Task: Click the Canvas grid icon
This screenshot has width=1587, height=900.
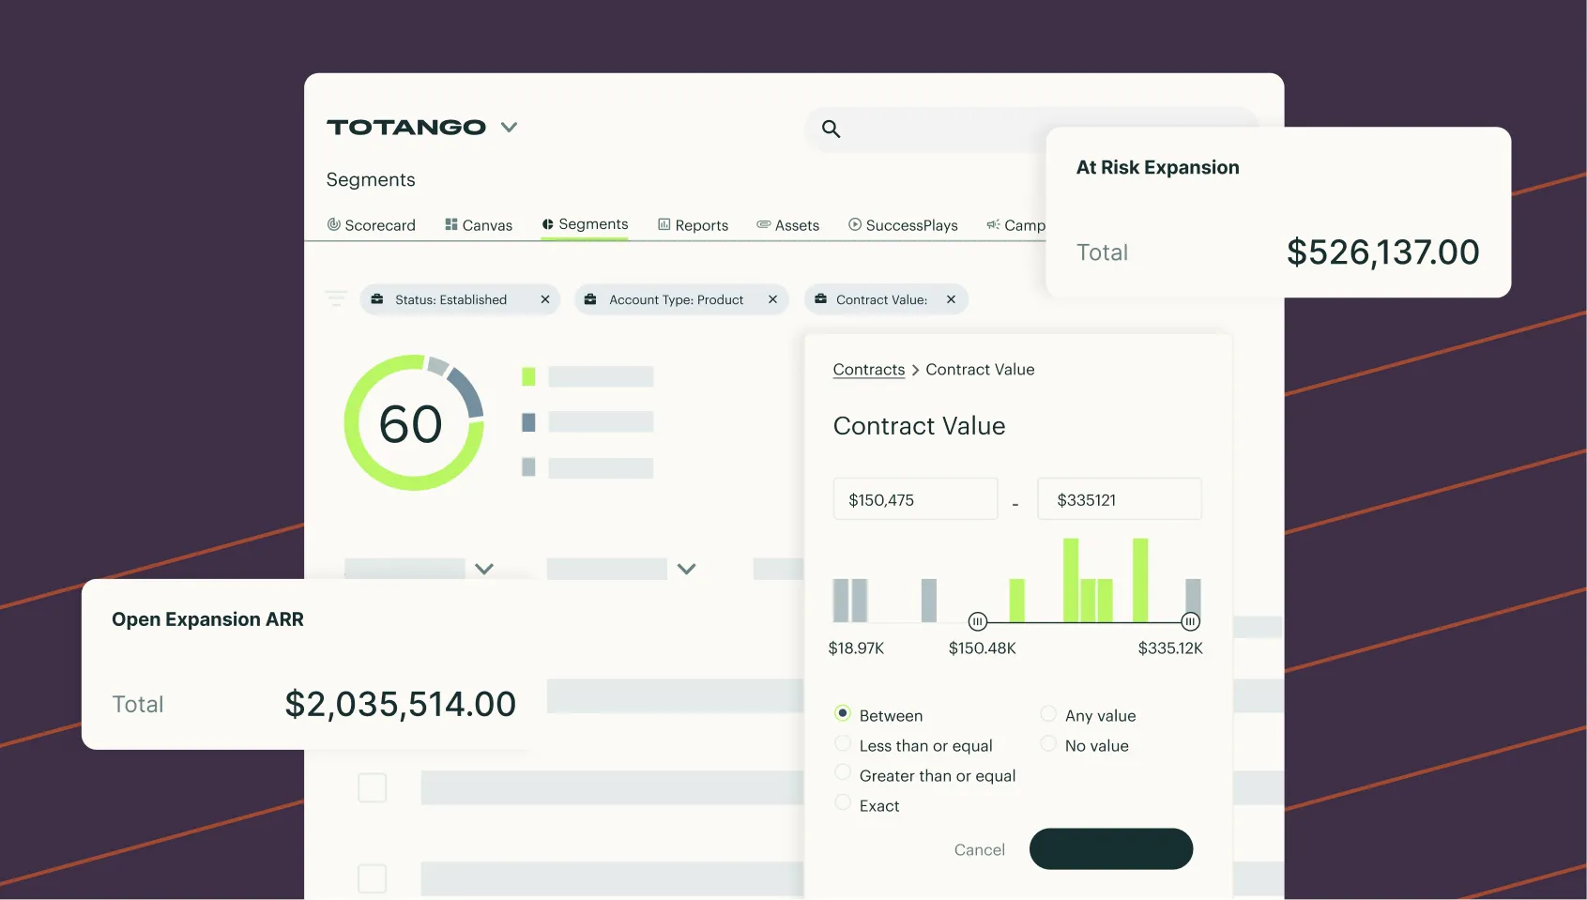Action: [451, 224]
